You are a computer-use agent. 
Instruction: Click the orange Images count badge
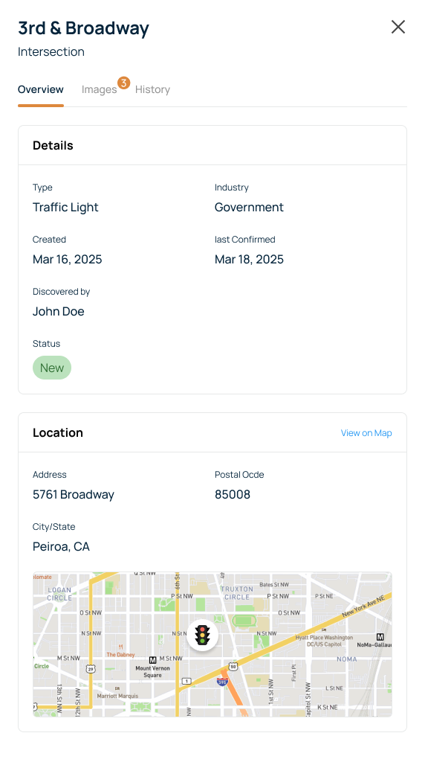pos(124,83)
